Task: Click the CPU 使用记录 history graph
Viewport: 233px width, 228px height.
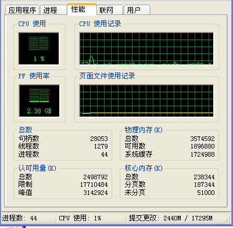Action: pyautogui.click(x=146, y=48)
